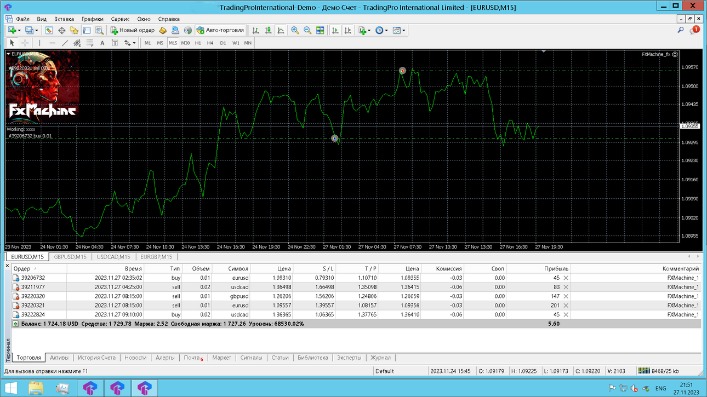Switch chart to candlesticks view
707x397 pixels.
[x=269, y=31]
